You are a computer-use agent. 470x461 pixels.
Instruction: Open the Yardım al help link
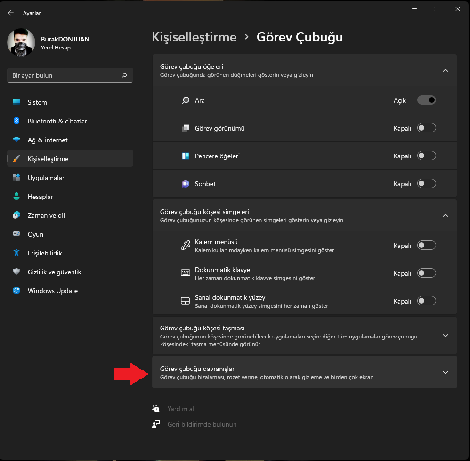pyautogui.click(x=181, y=409)
